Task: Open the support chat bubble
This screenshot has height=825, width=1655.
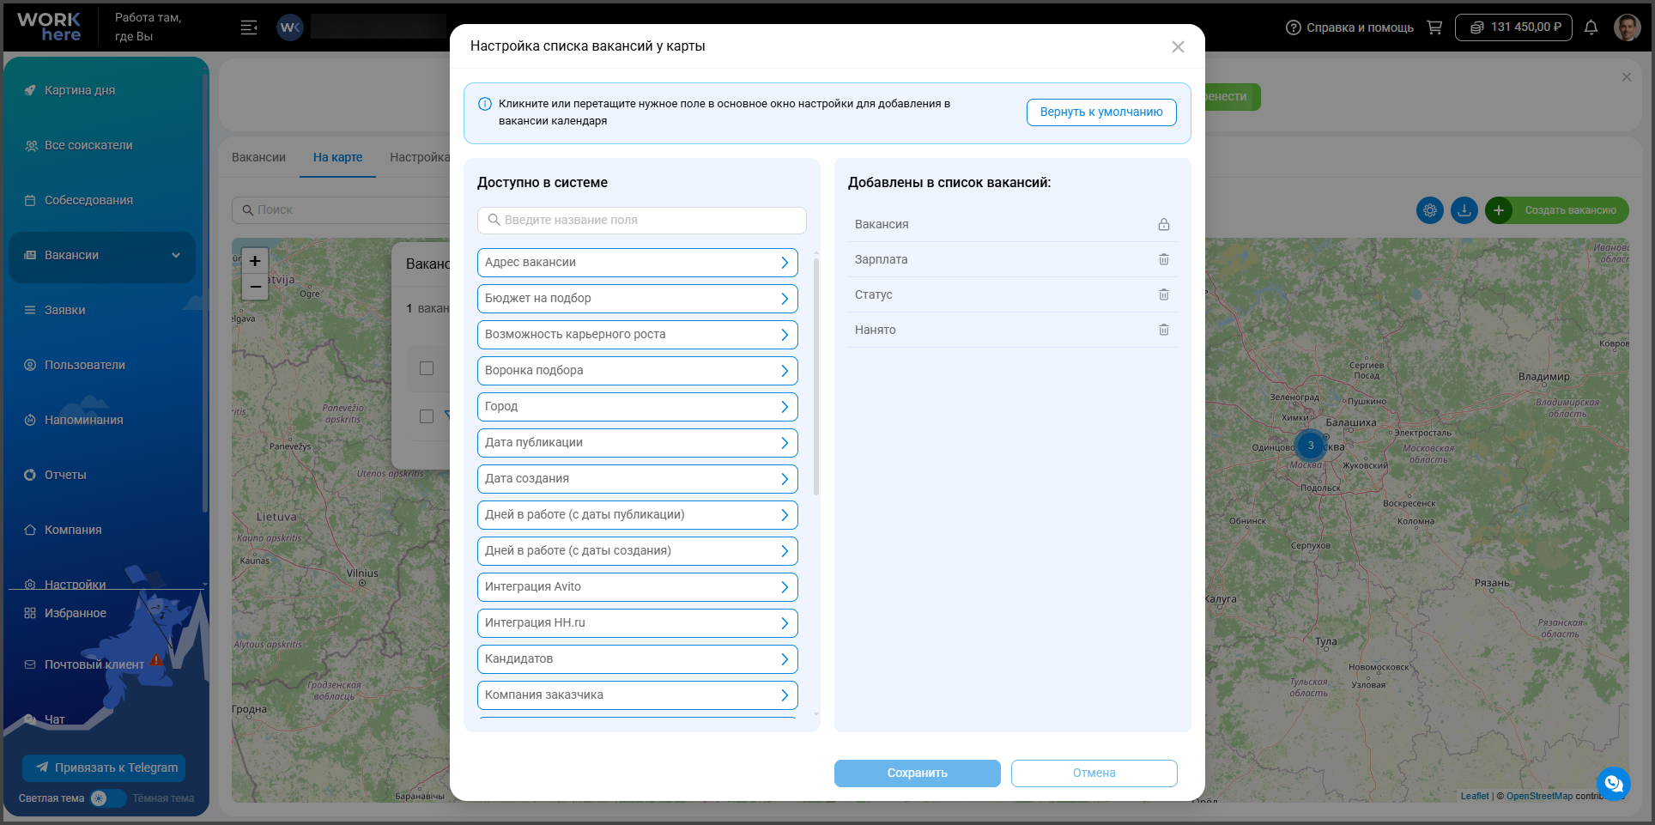Action: click(x=1614, y=783)
